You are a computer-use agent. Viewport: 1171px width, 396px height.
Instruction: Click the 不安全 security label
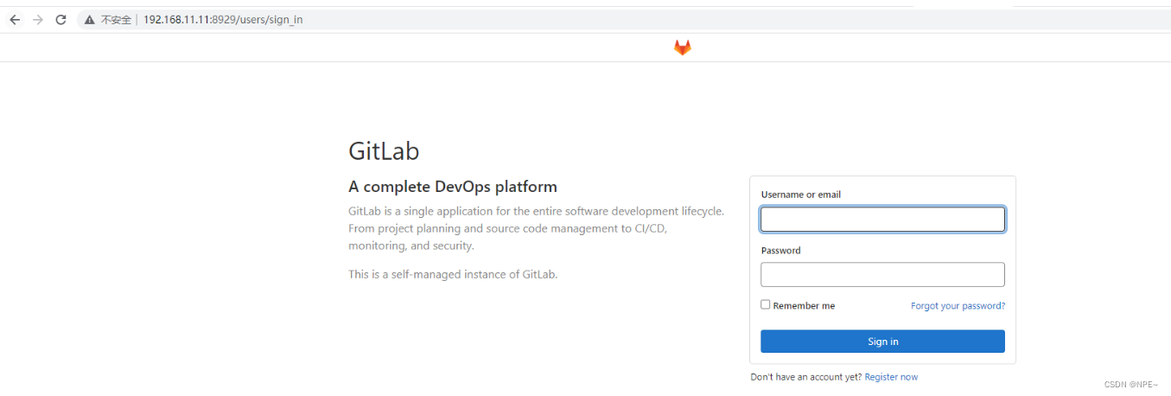pyautogui.click(x=116, y=20)
